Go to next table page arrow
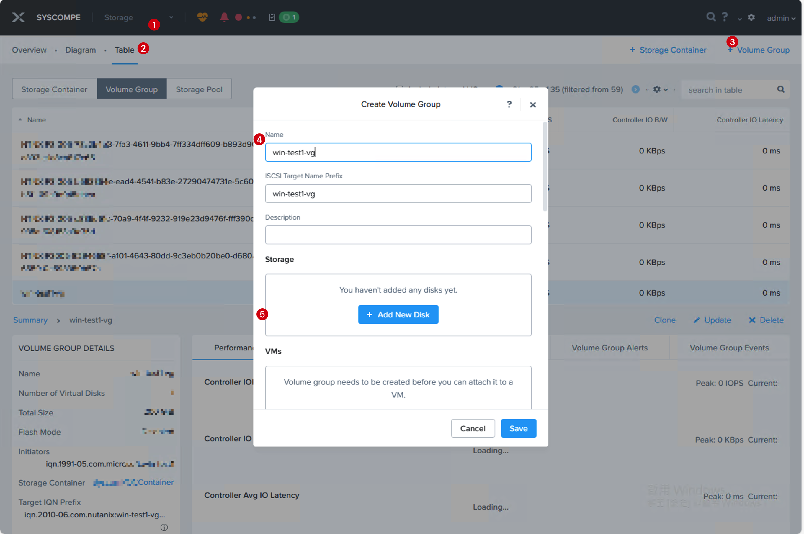This screenshot has height=534, width=804. [x=635, y=89]
